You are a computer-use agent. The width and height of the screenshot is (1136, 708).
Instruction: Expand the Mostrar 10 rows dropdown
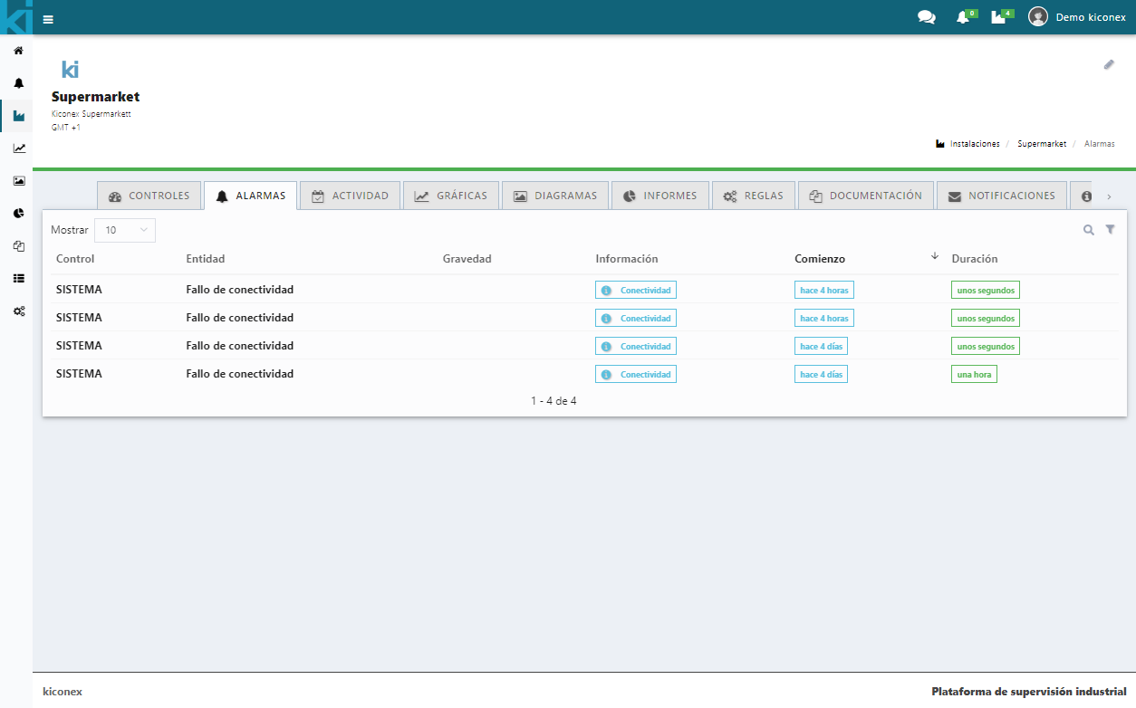[125, 230]
